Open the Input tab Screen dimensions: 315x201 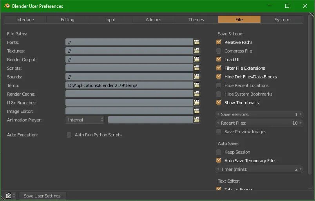(x=110, y=20)
